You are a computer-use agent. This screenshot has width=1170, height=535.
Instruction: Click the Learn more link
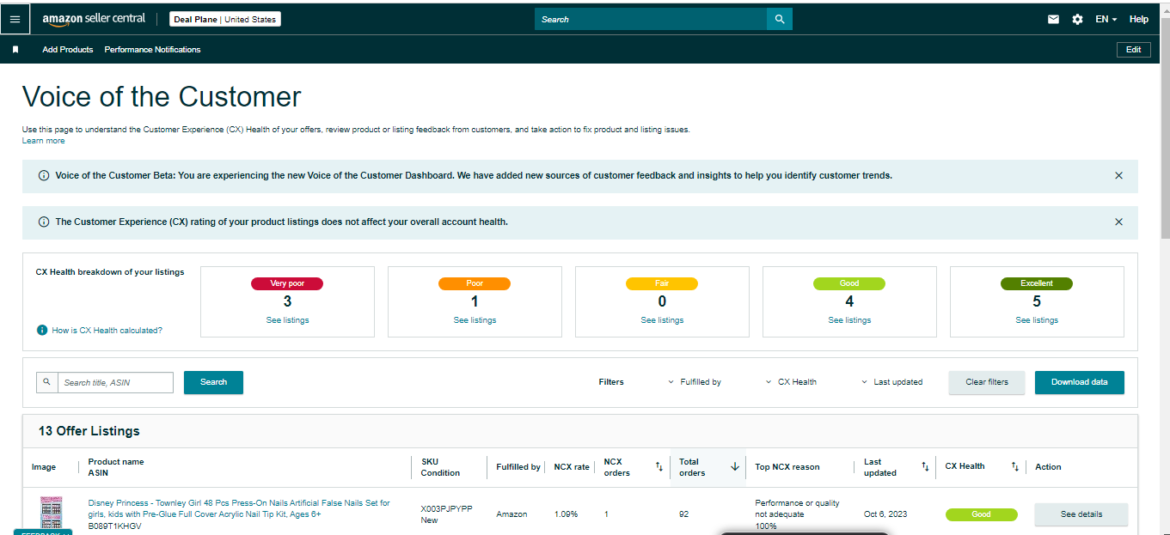pyautogui.click(x=43, y=141)
